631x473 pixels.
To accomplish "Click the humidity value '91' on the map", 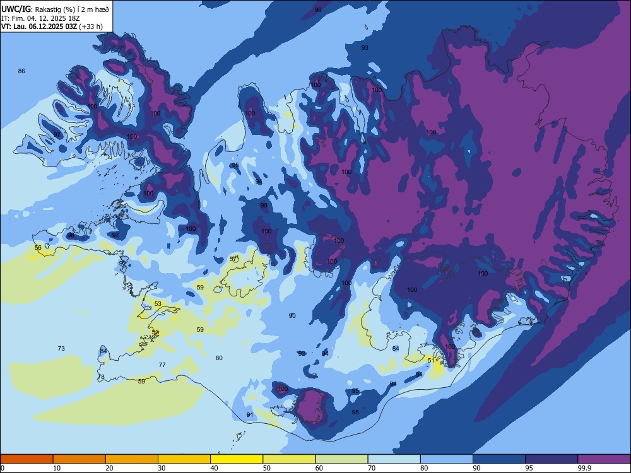I will point(249,415).
